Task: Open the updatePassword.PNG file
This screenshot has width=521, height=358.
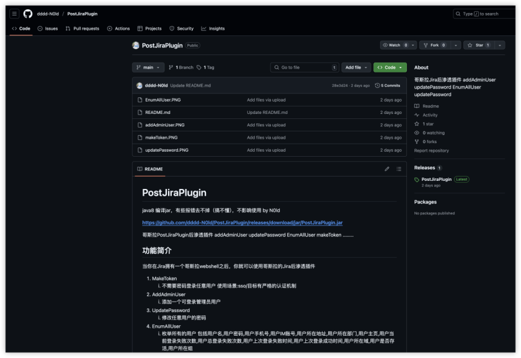Action: click(x=167, y=151)
